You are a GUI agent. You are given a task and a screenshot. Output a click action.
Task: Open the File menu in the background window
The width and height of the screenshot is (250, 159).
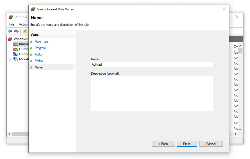[12, 24]
